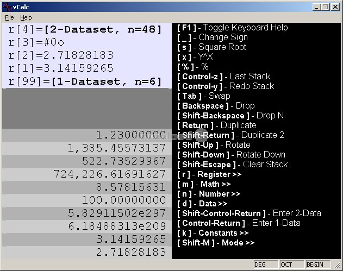
Task: Click the vCalc sine-wave title icon
Action: (7, 7)
